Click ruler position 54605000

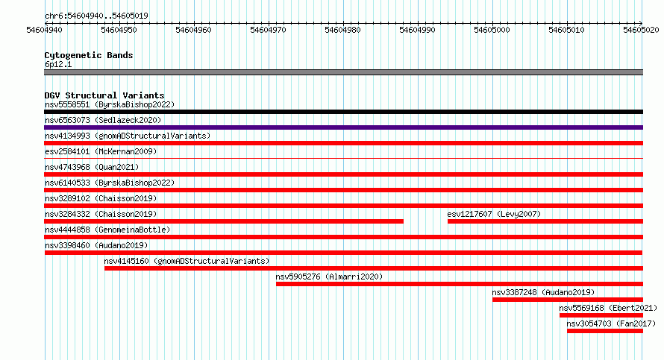[492, 30]
